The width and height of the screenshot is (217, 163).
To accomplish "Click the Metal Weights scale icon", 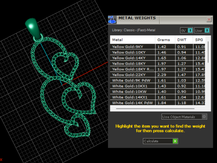I will tap(112, 20).
